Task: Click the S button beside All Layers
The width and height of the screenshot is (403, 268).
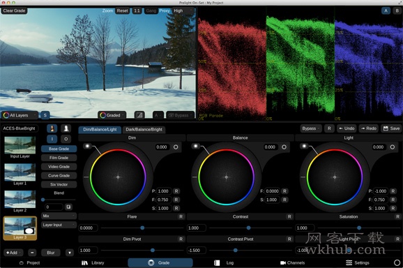Action: pyautogui.click(x=45, y=115)
